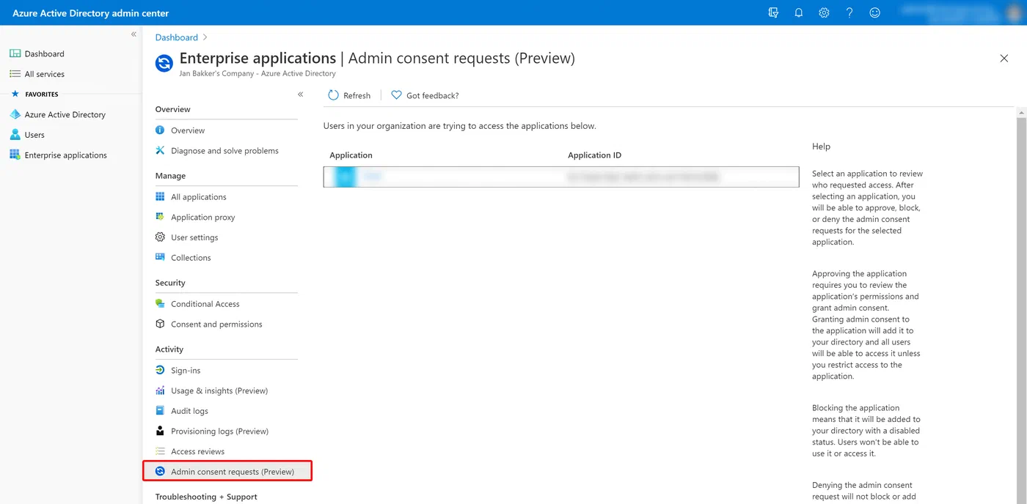Select the blurred application row
The height and width of the screenshot is (504, 1027).
pos(561,177)
